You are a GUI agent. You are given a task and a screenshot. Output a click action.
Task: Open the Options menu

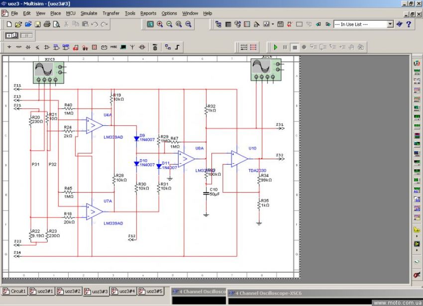(169, 13)
